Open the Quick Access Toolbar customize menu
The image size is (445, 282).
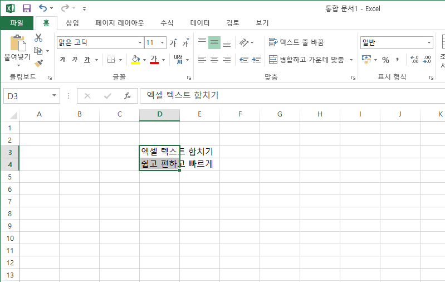[84, 9]
